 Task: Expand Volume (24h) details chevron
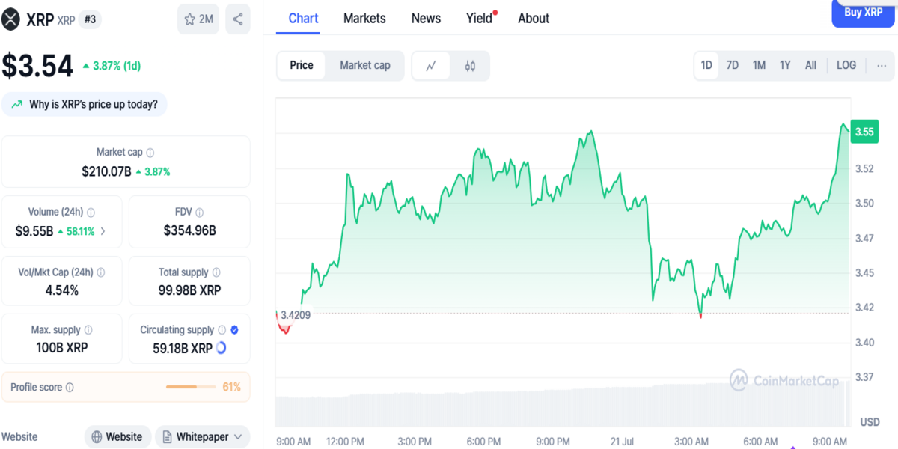(x=103, y=231)
